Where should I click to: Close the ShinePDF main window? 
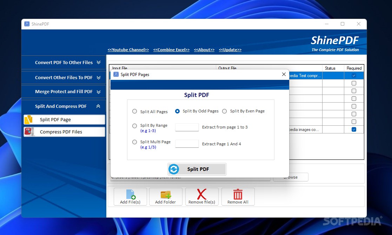359,24
